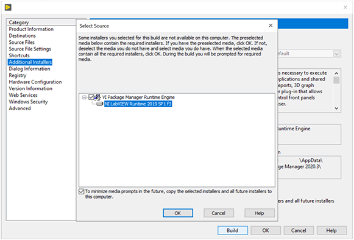Go to Version Information category
Viewport: 354px width, 240px height.
[30, 88]
